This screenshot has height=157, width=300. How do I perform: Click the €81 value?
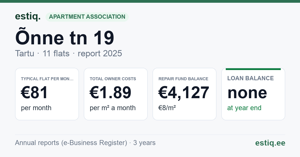34,93
